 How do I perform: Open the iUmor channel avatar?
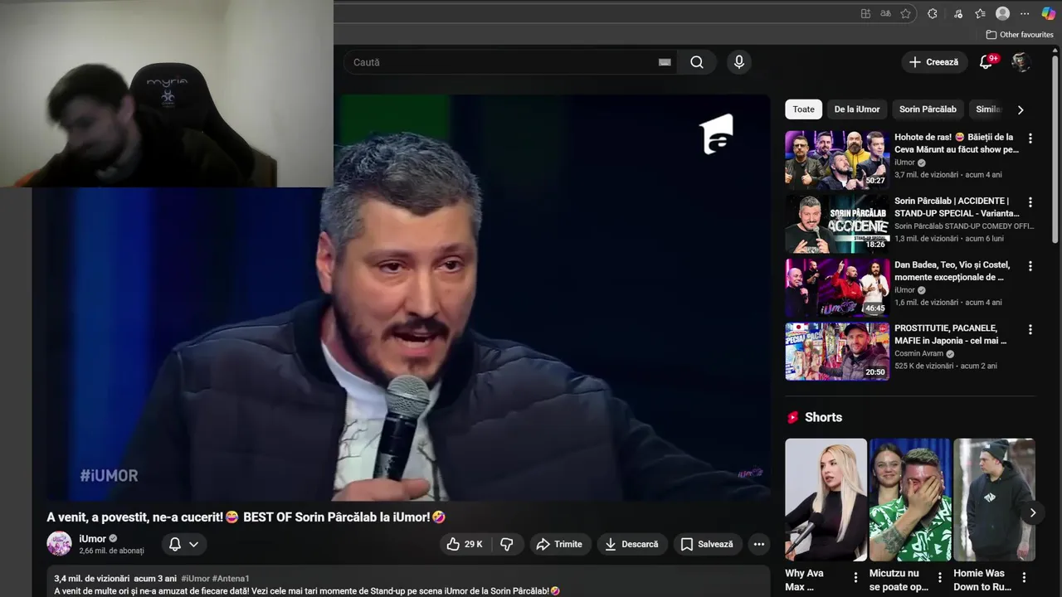coord(59,544)
